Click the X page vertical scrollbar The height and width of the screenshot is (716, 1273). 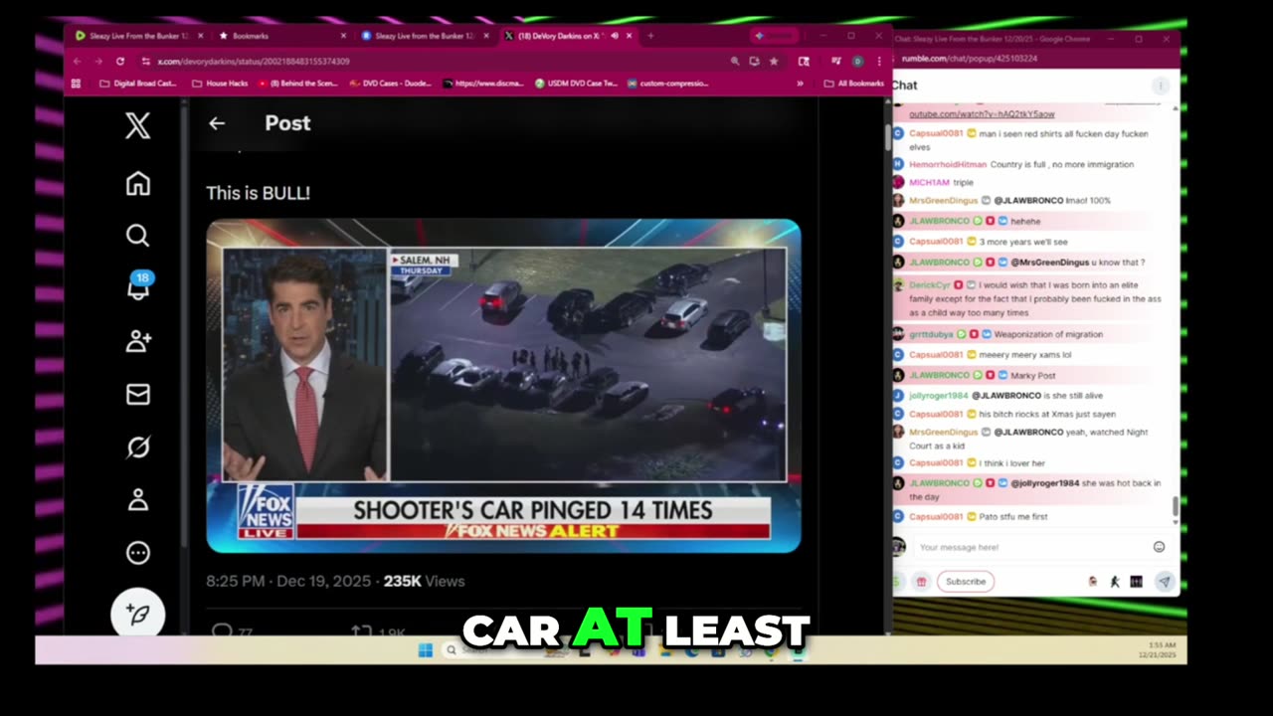[887, 139]
